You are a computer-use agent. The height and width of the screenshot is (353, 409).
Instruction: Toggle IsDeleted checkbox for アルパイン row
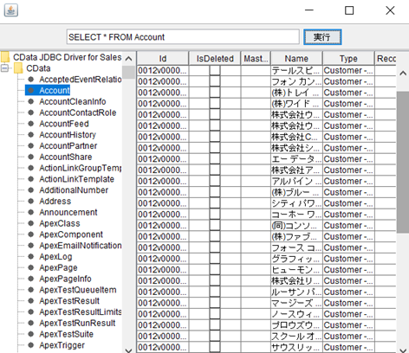point(215,181)
